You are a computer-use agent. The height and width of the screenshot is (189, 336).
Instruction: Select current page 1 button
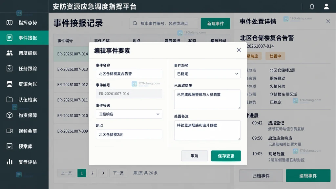(82, 173)
